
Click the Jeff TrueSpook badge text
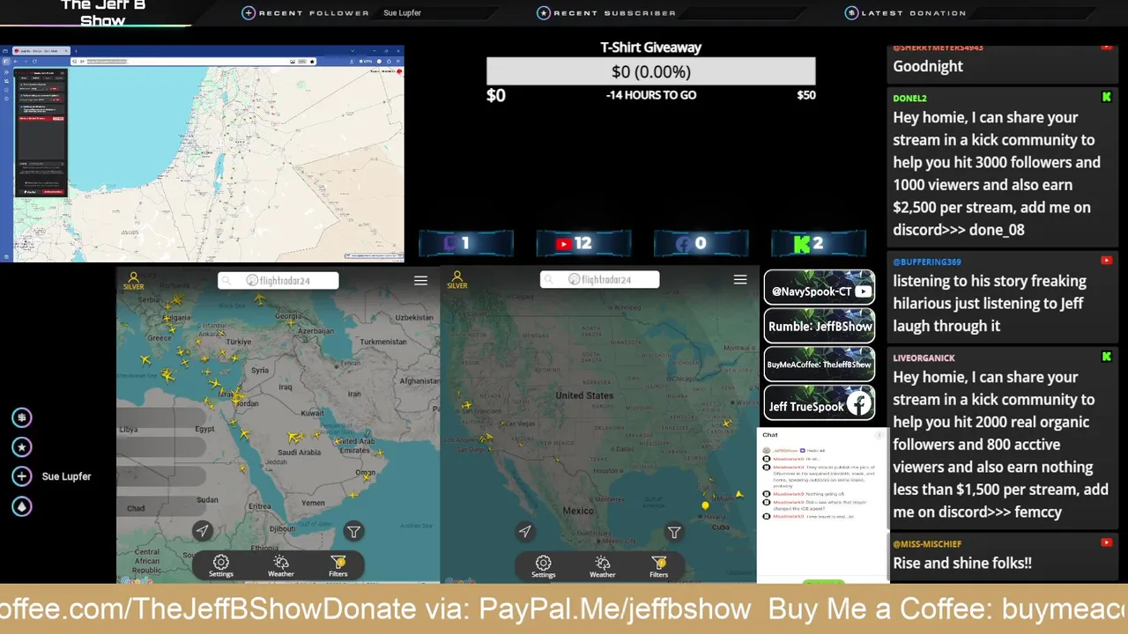[x=806, y=406]
